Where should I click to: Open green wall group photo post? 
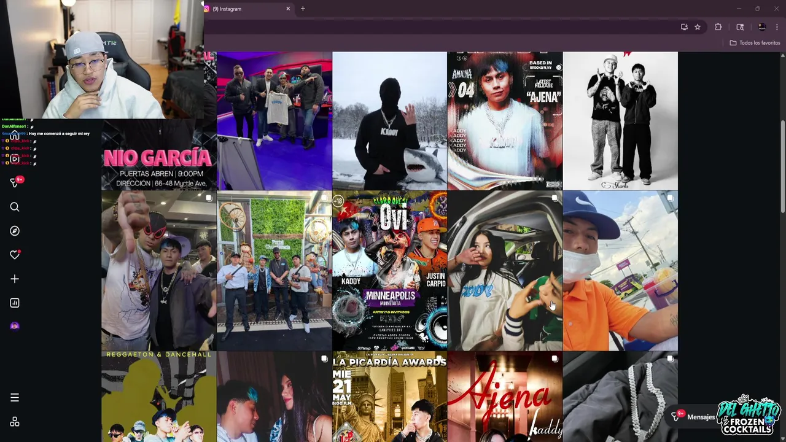(274, 271)
